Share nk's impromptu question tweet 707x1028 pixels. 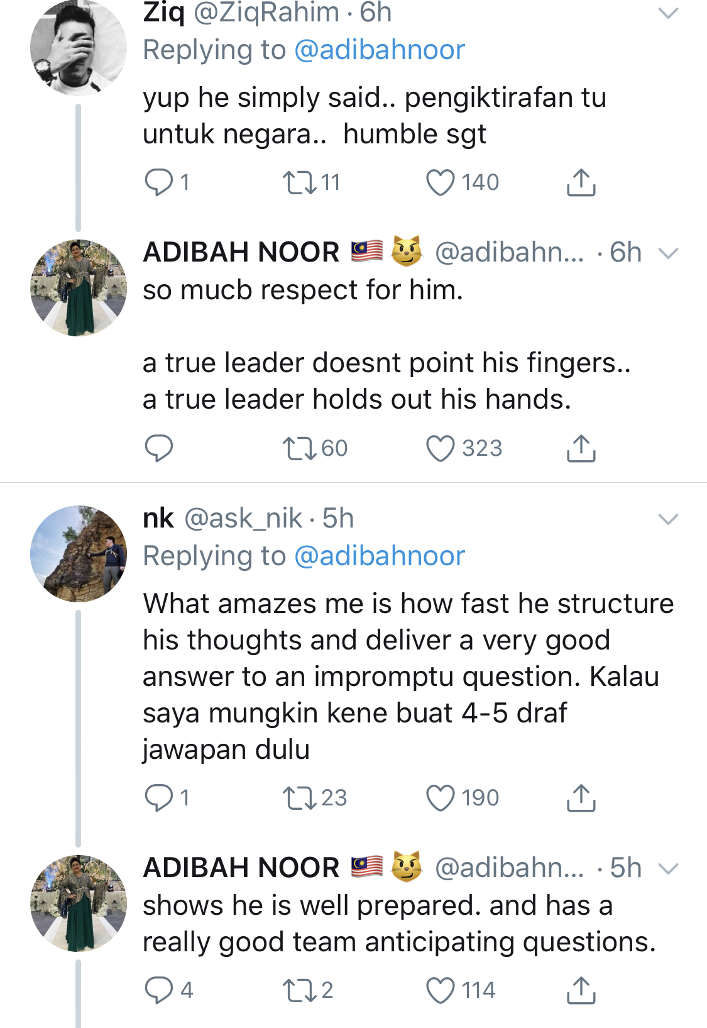(581, 798)
